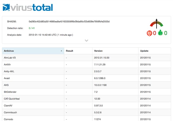Select the AhnLab-V3 row name
Viewport: 173px width, 121px height.
coord(10,58)
